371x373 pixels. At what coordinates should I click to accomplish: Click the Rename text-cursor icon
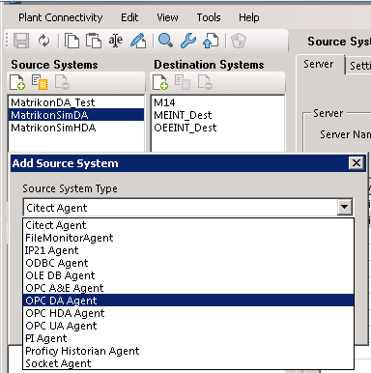click(115, 41)
